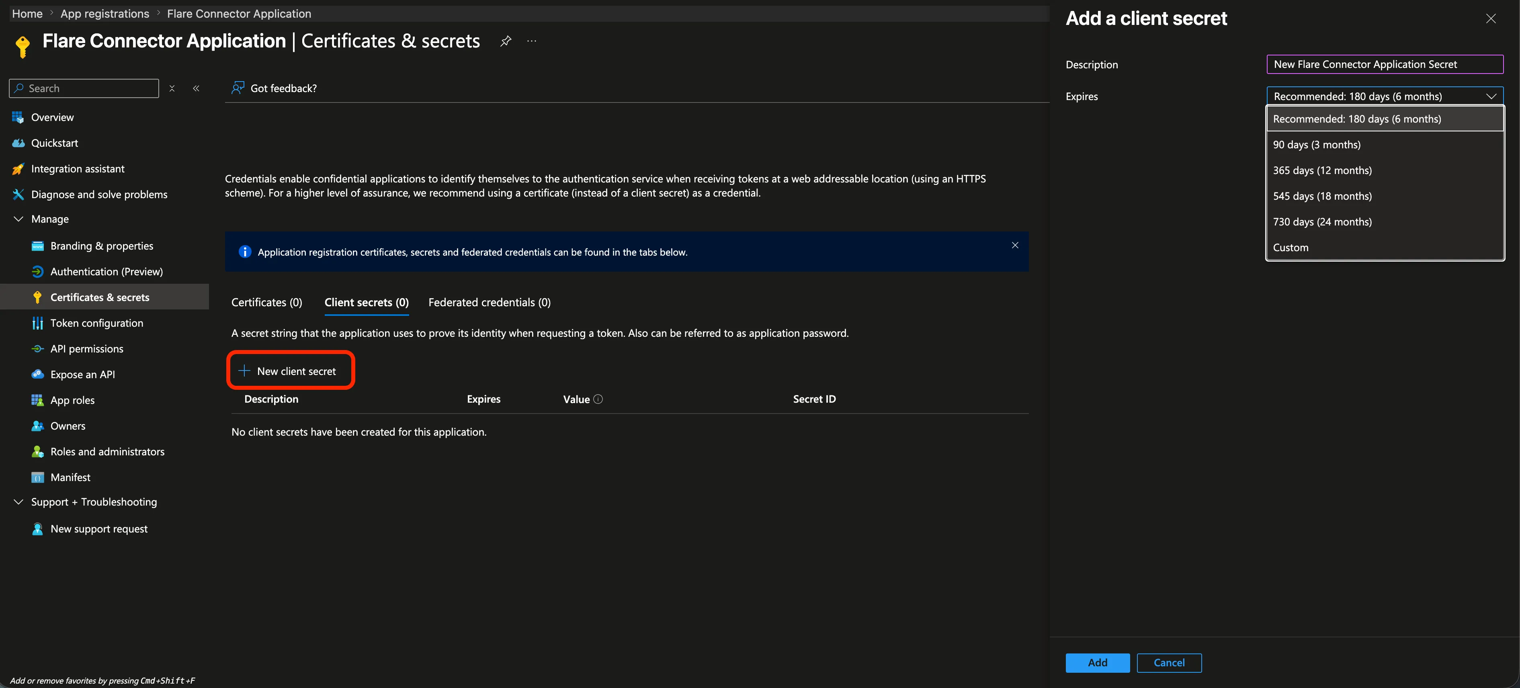Screen dimensions: 1520x688
Task: Click the Description input field
Action: click(x=1384, y=64)
